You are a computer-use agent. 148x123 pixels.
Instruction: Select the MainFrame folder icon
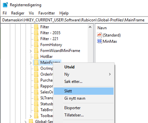pyautogui.click(x=36, y=62)
